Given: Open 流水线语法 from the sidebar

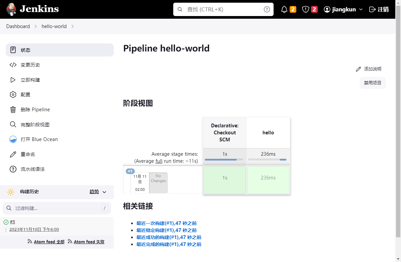Looking at the screenshot, I should [60, 169].
